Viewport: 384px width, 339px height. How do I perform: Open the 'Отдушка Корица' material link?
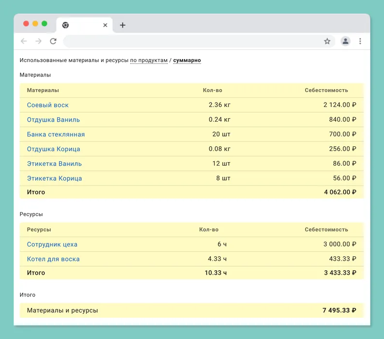coord(53,149)
